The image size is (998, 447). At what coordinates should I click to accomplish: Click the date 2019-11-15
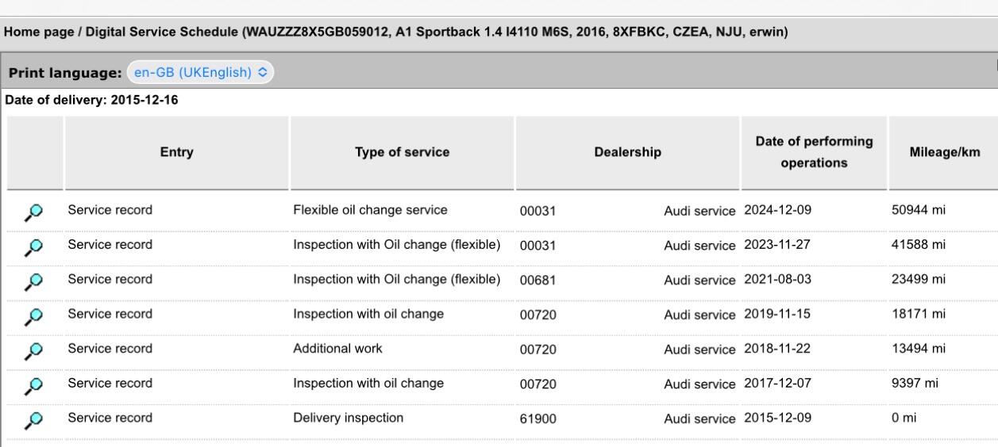[x=777, y=315]
